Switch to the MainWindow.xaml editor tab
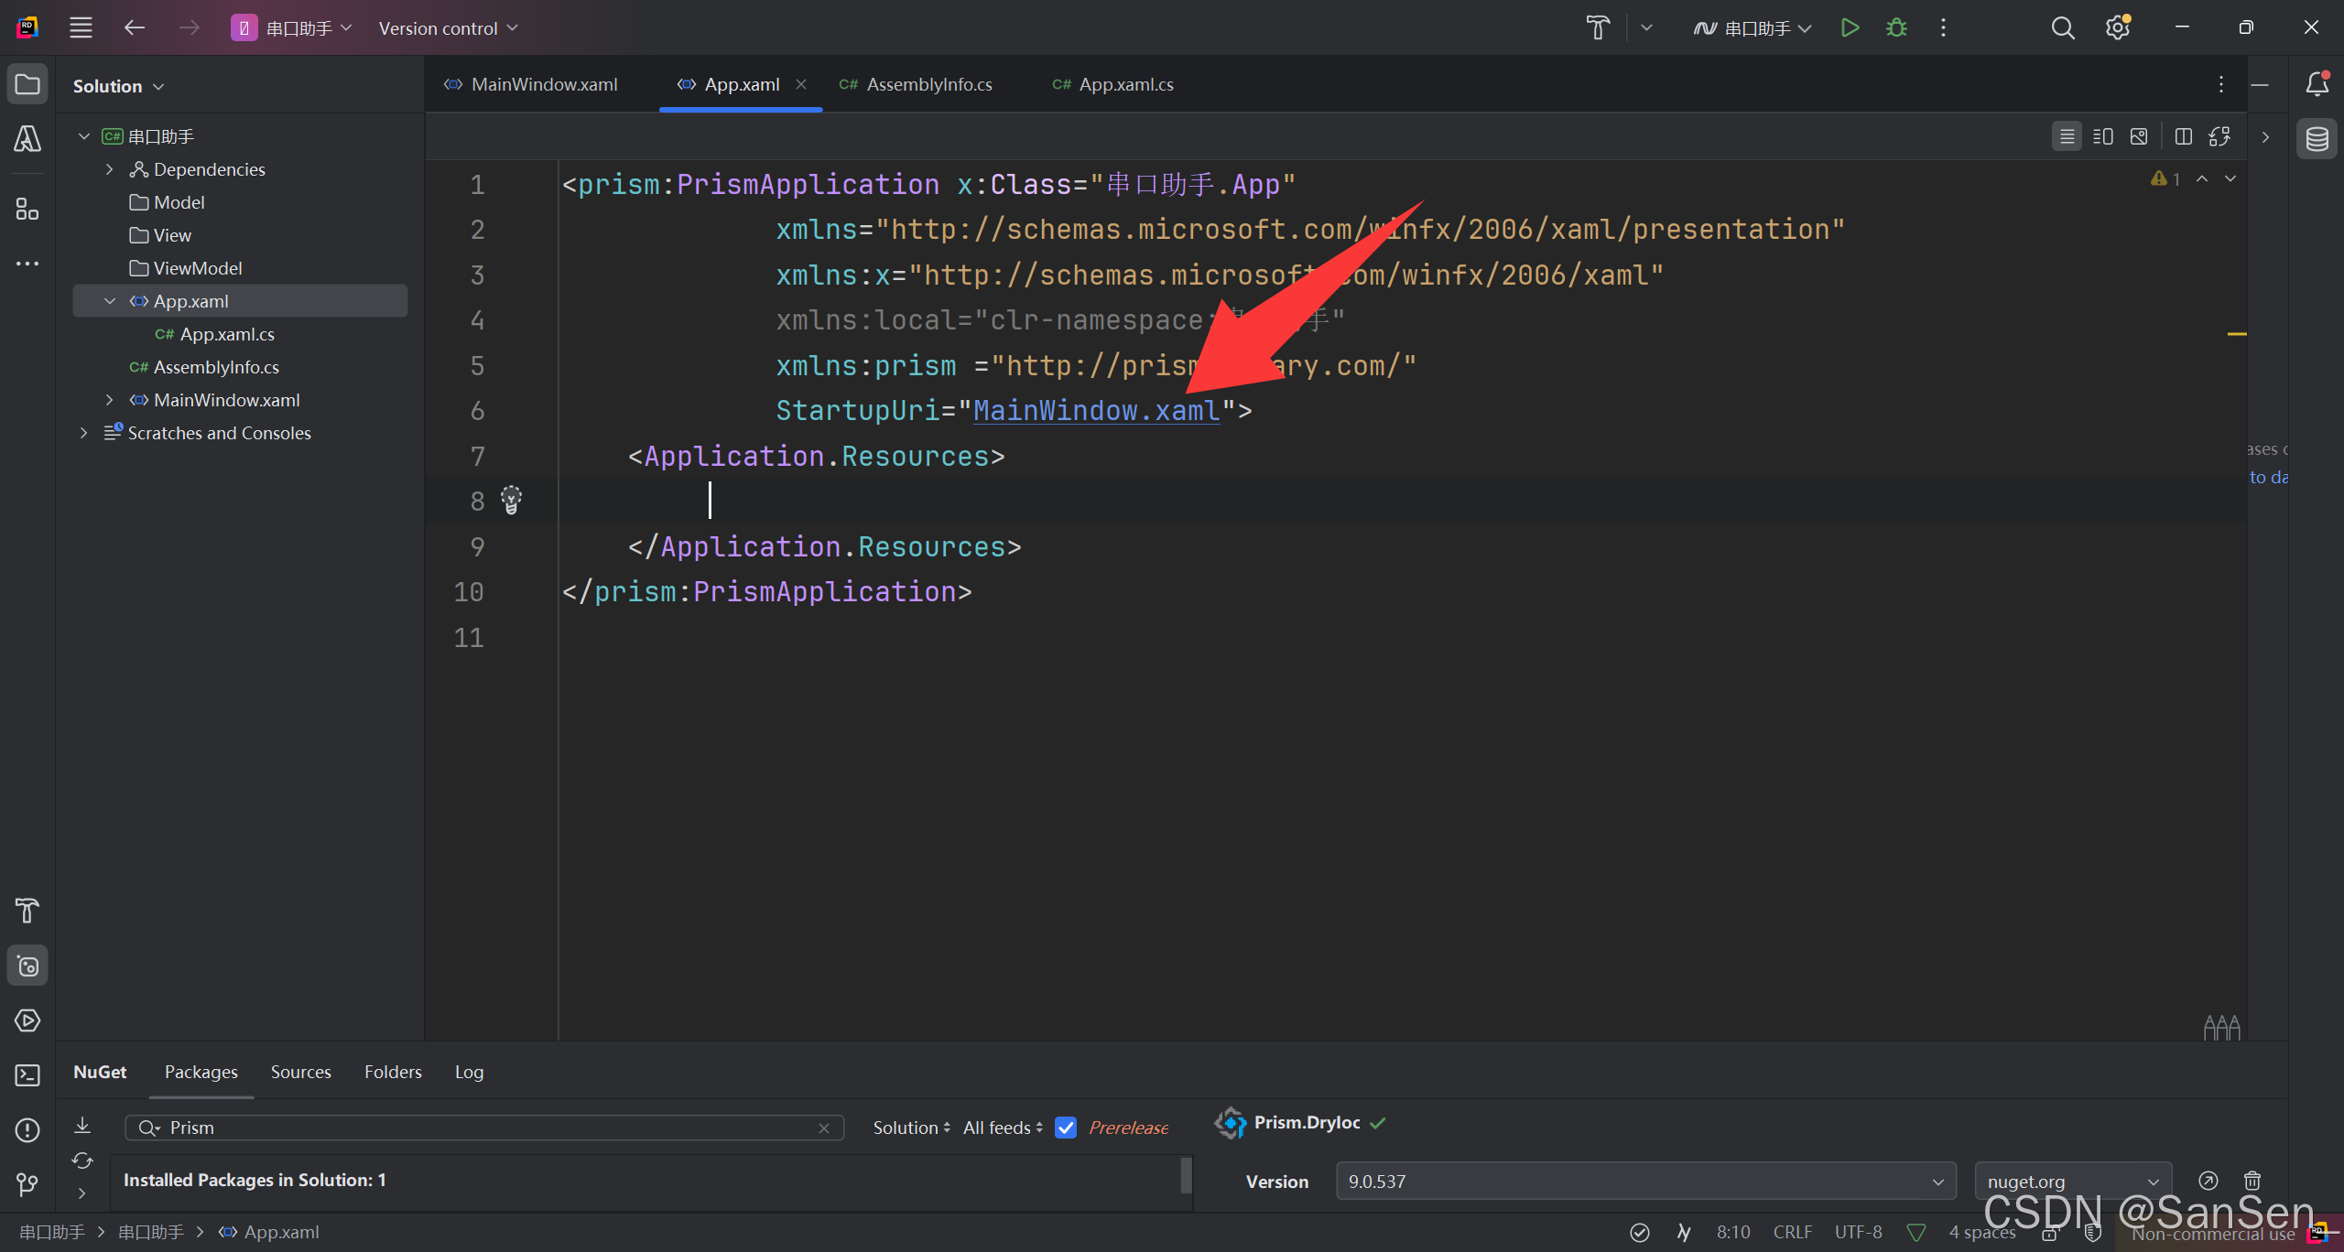Image resolution: width=2344 pixels, height=1252 pixels. click(543, 84)
